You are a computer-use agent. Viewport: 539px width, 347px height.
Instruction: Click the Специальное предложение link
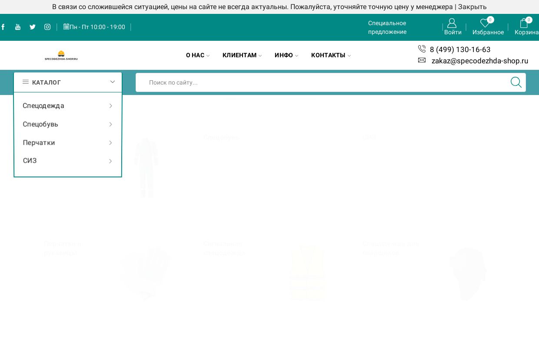coord(387,27)
